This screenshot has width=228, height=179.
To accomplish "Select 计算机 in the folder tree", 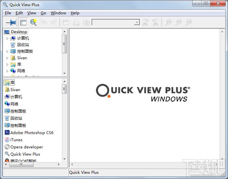I will 23,38.
